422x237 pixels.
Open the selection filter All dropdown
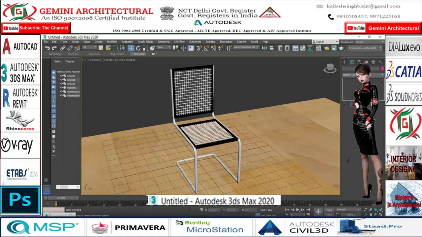89,47
